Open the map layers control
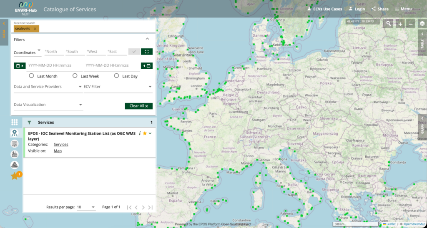Viewport: 427px width, 228px height. click(x=422, y=24)
